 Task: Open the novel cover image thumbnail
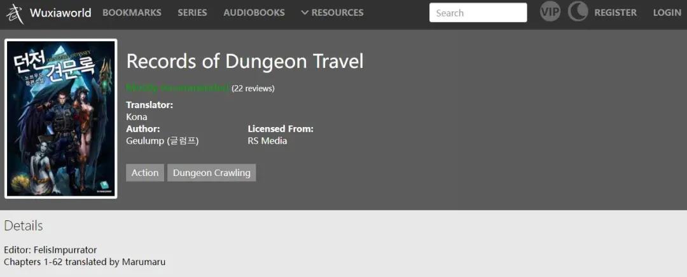click(x=61, y=119)
